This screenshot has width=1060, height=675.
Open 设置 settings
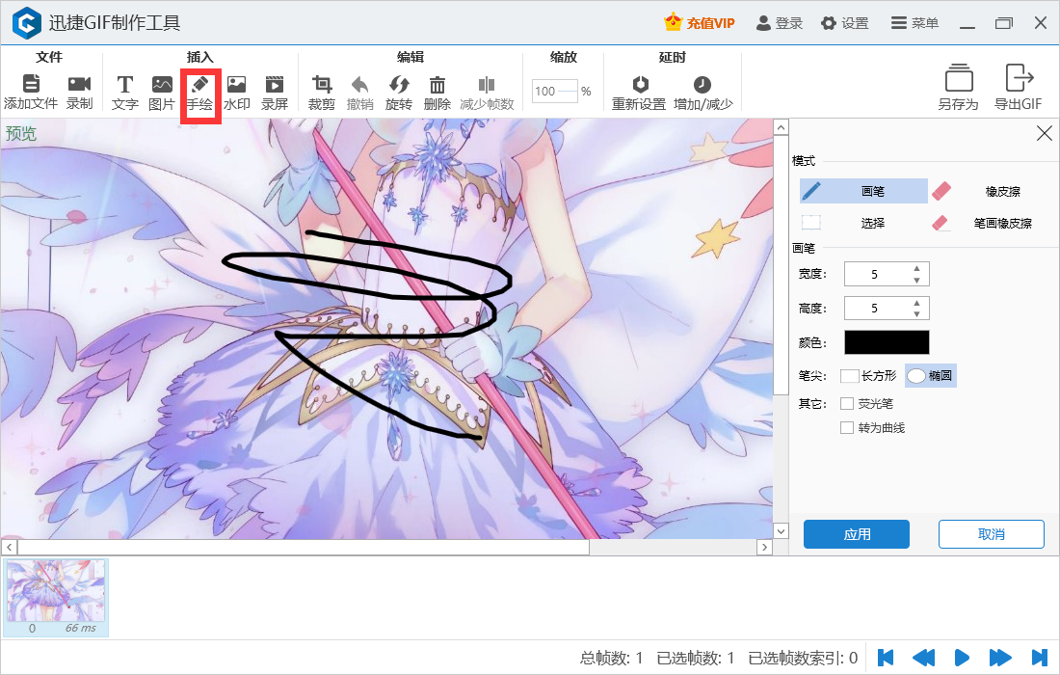click(x=845, y=23)
